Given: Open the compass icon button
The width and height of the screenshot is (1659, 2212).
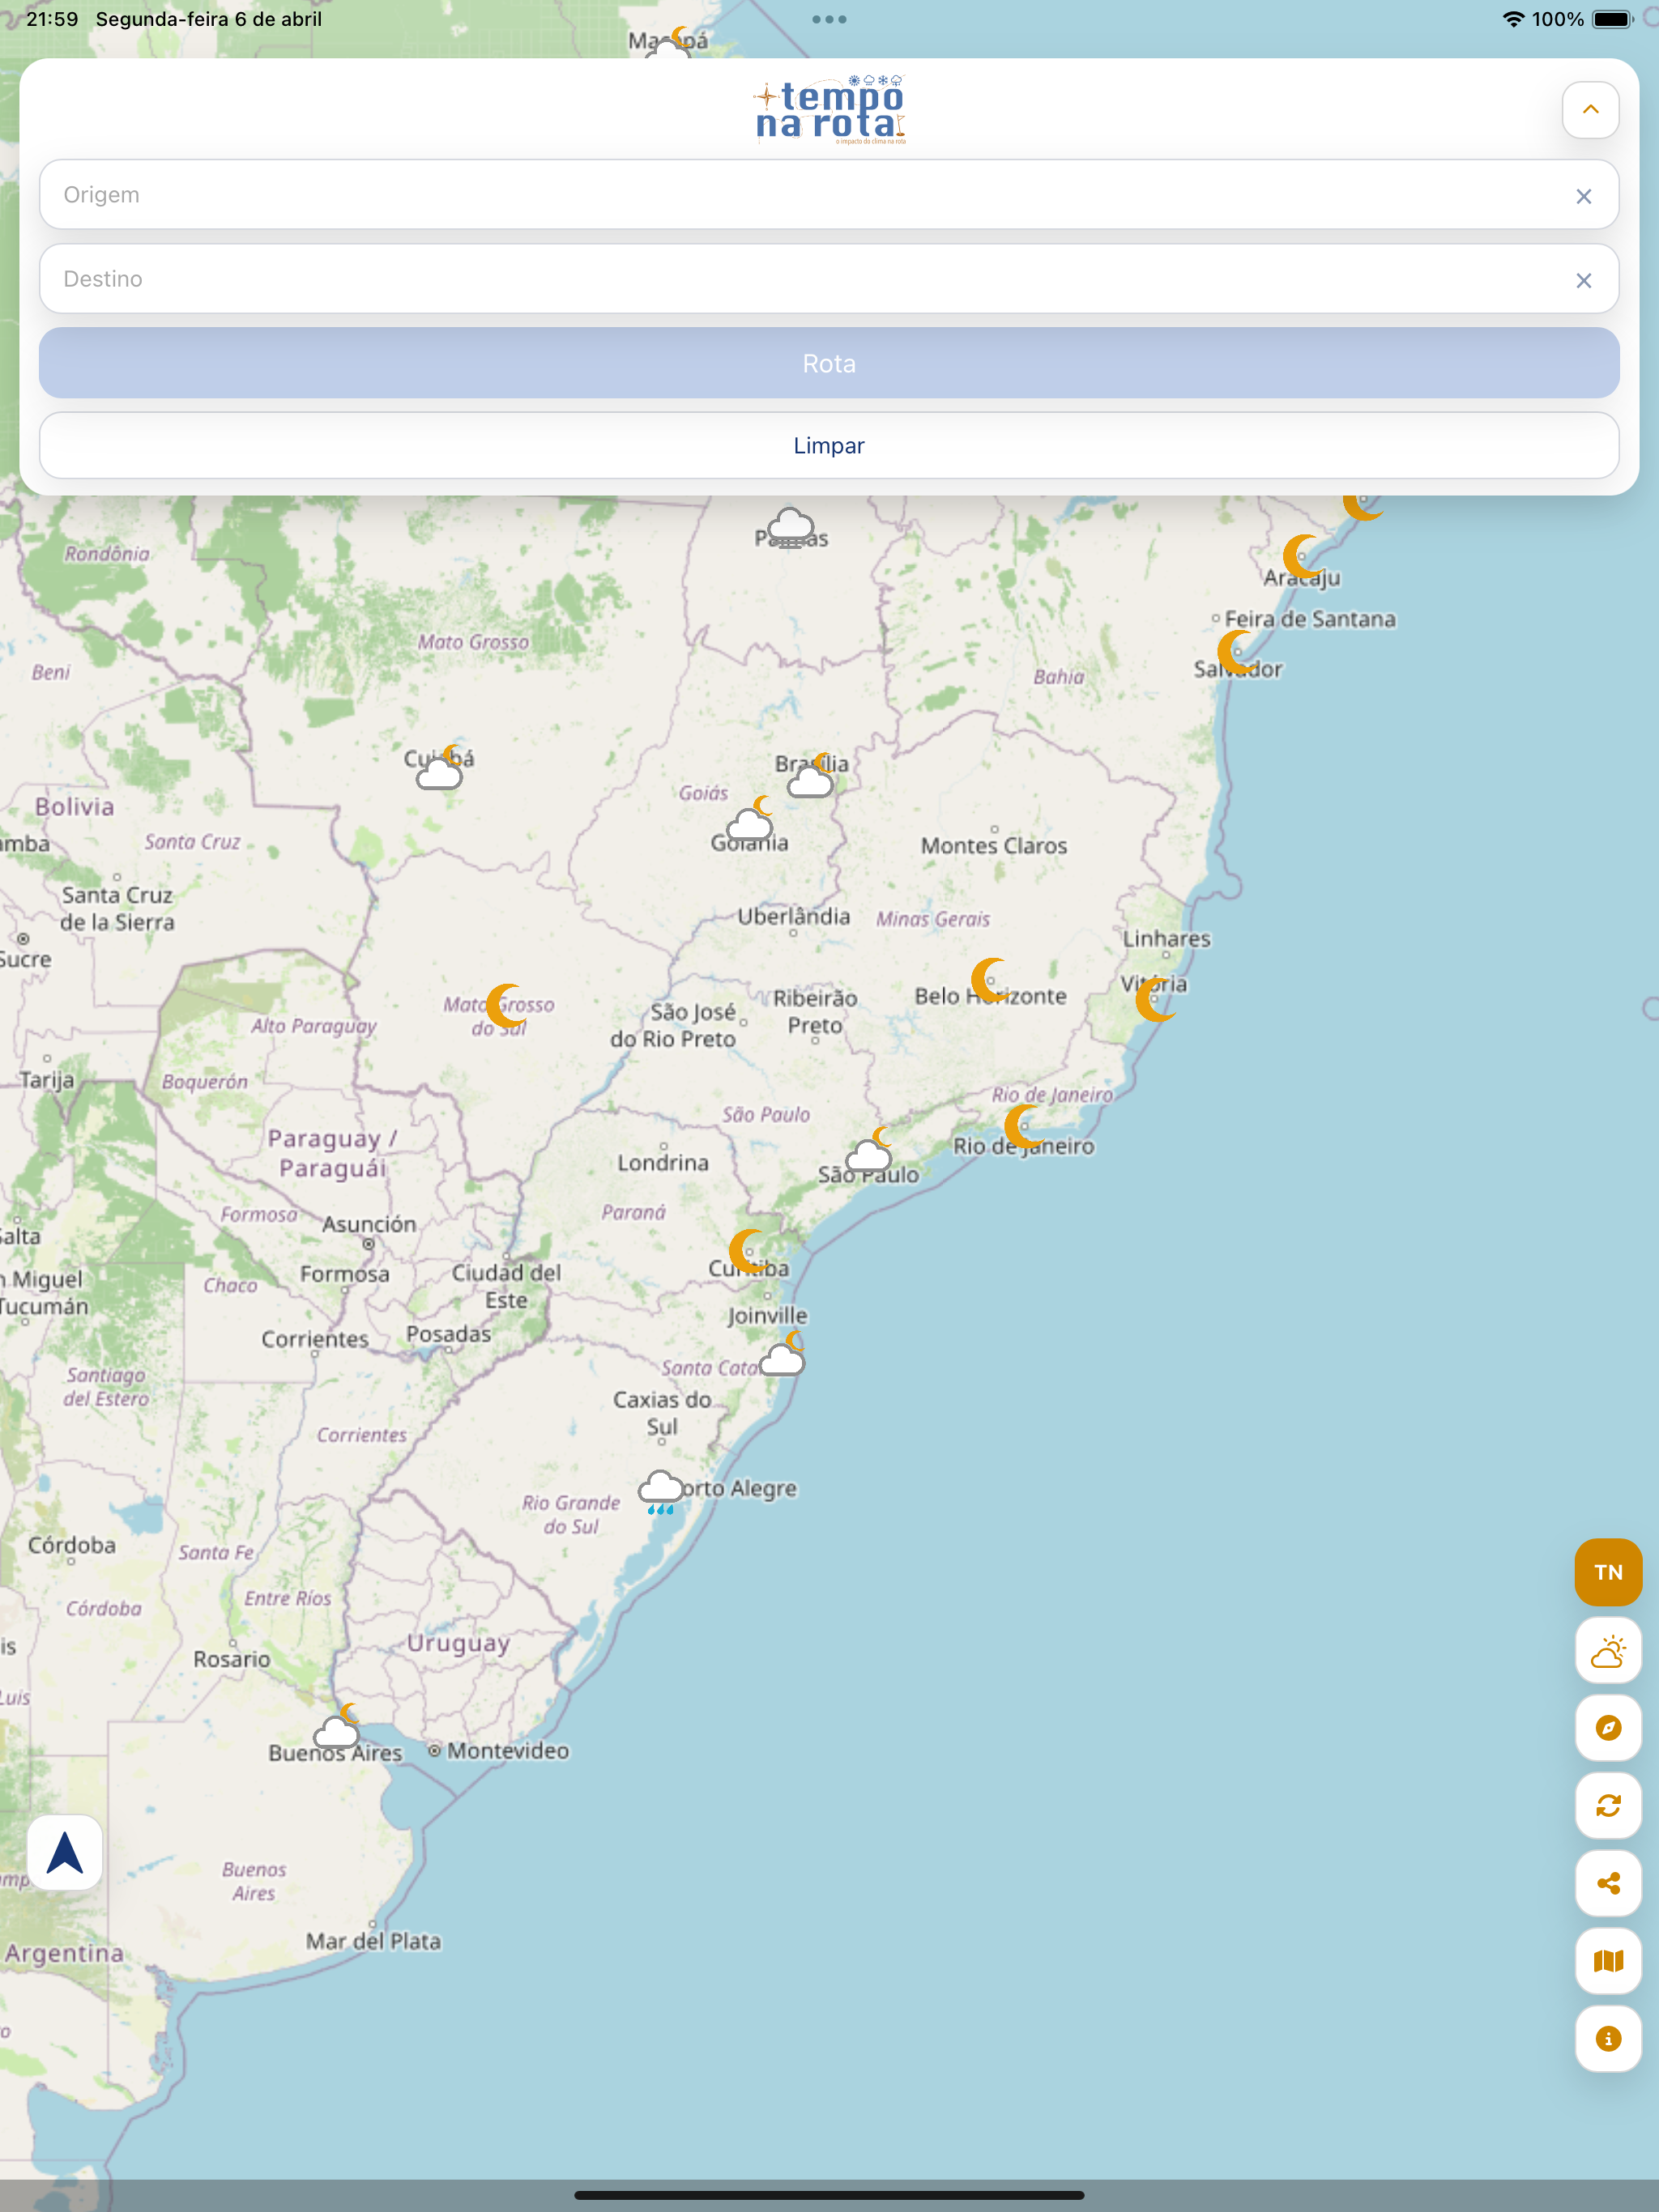Looking at the screenshot, I should coord(1608,1728).
